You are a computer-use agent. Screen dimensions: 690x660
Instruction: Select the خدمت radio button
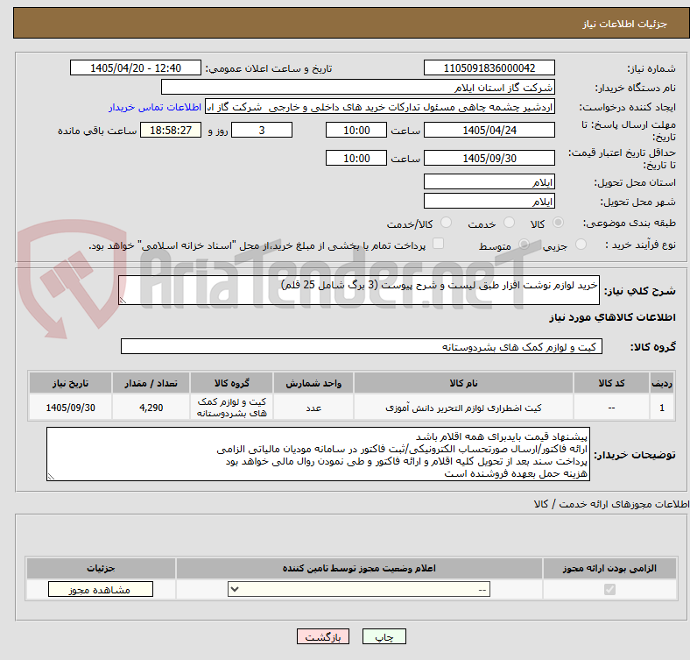[509, 223]
